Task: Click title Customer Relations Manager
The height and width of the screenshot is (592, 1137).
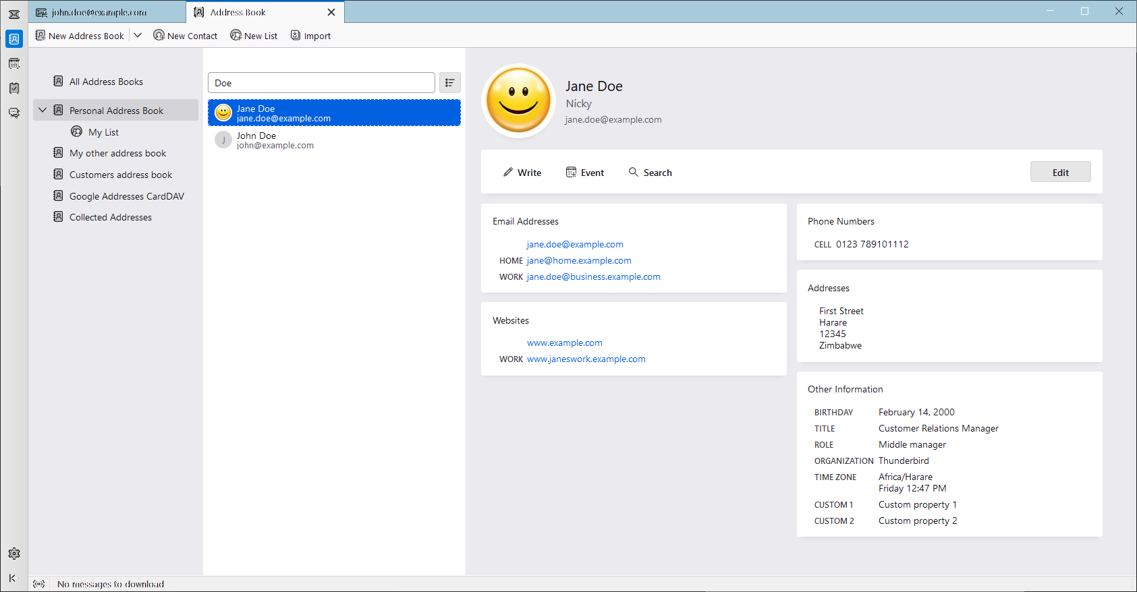Action: (x=939, y=428)
